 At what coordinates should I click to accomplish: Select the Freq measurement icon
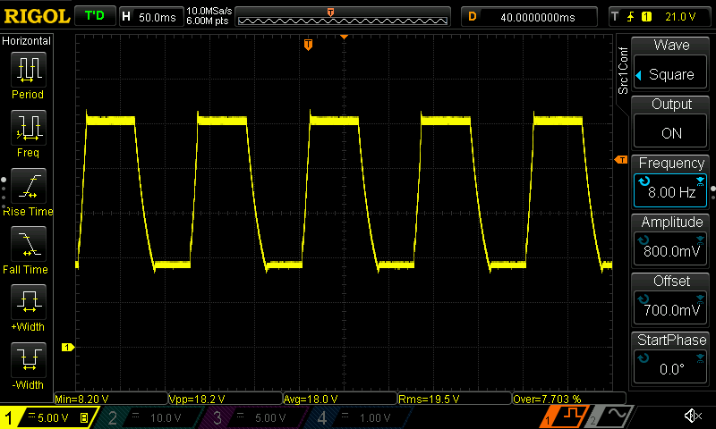(x=29, y=127)
